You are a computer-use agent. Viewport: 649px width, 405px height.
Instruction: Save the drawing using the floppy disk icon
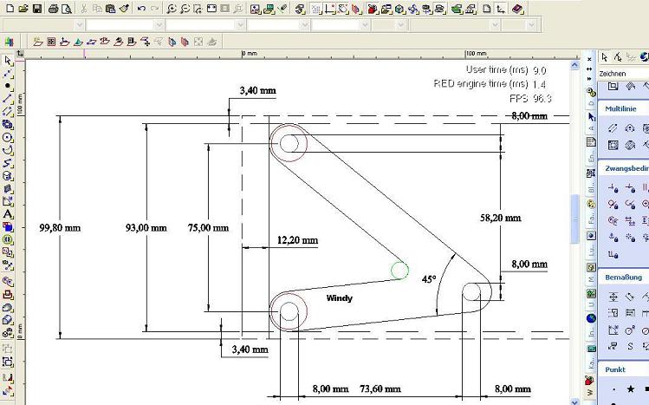(36, 8)
